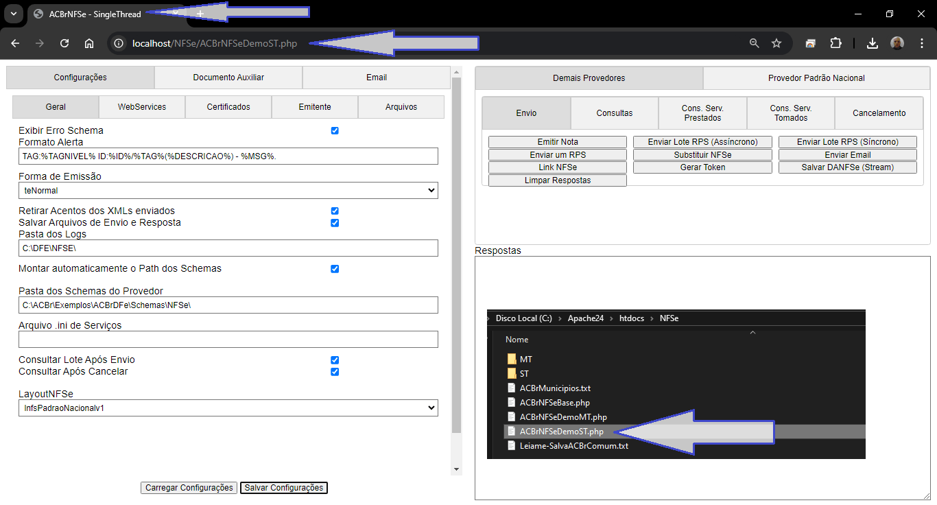
Task: Click Pasta dos Schemas do Provedor field
Action: pos(228,305)
